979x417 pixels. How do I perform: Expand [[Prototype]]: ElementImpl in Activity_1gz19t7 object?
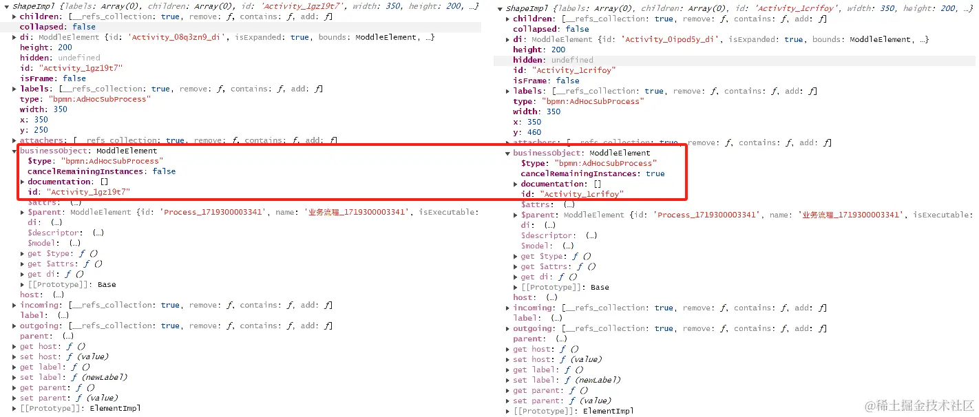tap(14, 409)
